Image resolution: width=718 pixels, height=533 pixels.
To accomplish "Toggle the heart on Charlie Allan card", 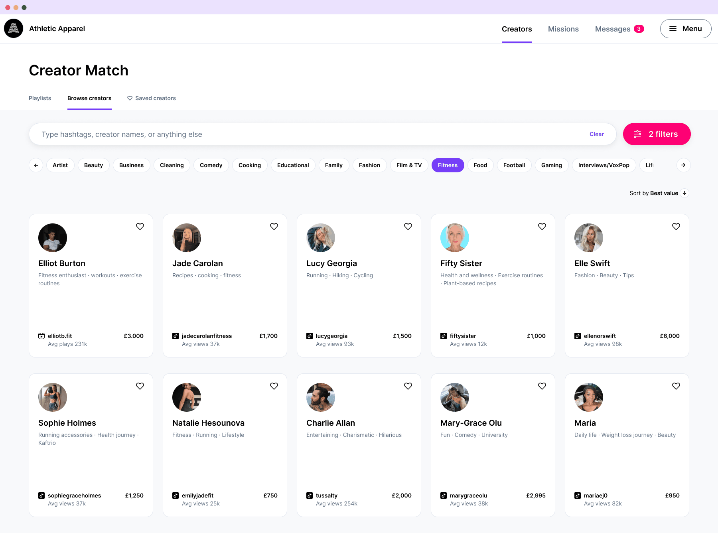I will [x=408, y=386].
